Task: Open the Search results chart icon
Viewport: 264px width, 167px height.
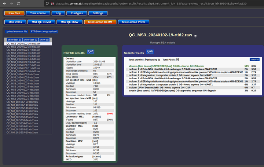Action: (150, 52)
